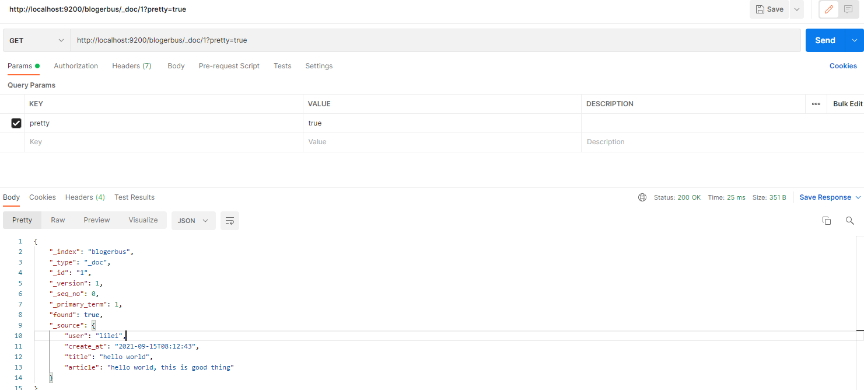
Task: Toggle the wrap lines icon
Action: point(230,221)
